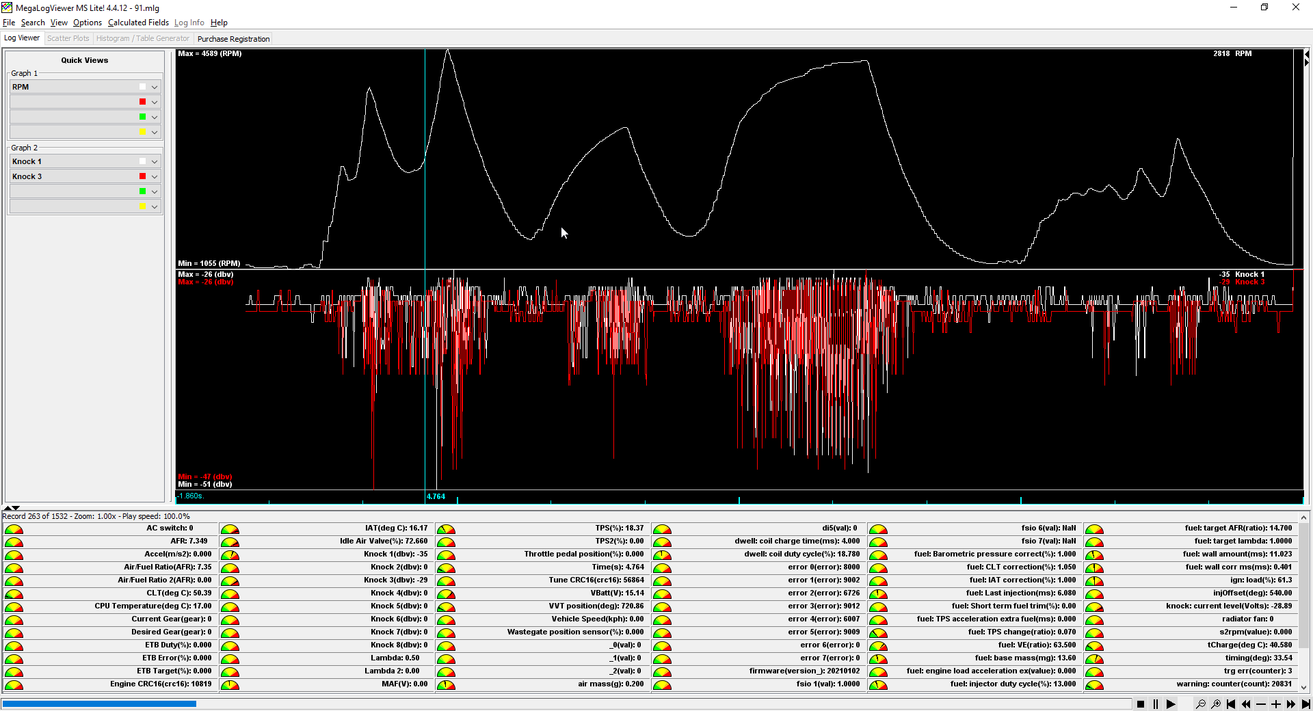Expand the Knock 1 field dropdown
The width and height of the screenshot is (1313, 711).
[155, 162]
